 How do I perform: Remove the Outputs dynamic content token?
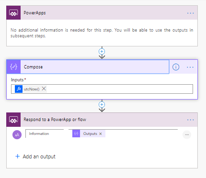click(x=101, y=133)
